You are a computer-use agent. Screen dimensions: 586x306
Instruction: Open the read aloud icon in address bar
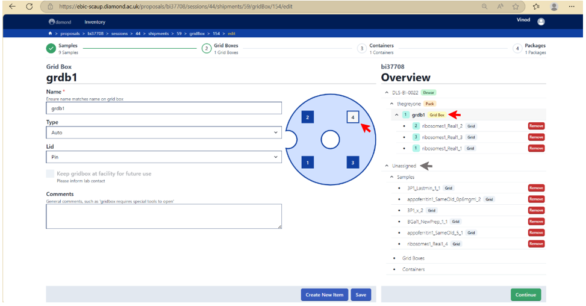500,7
